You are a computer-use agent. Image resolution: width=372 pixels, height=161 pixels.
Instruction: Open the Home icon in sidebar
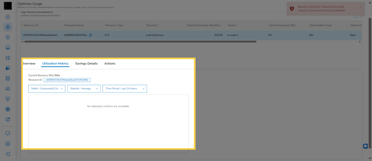pyautogui.click(x=8, y=17)
